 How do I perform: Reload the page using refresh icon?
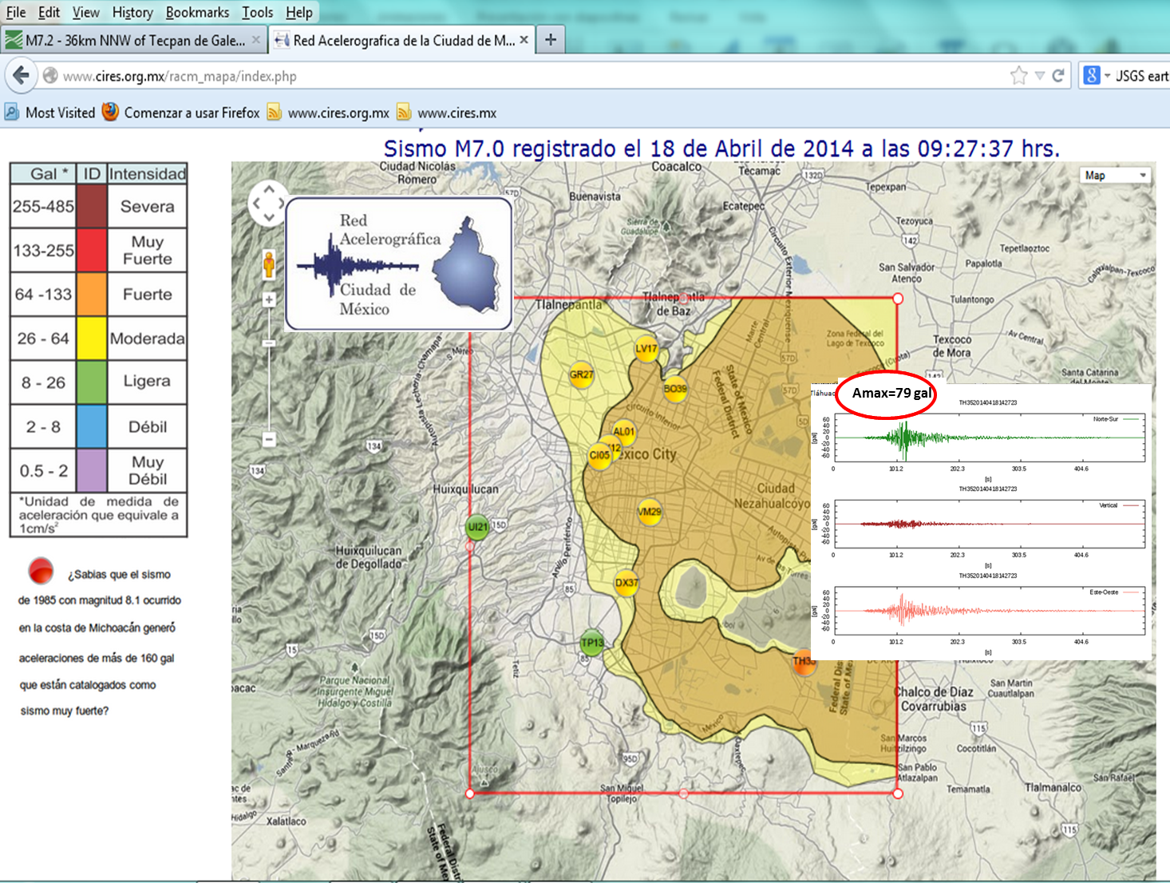(1058, 76)
